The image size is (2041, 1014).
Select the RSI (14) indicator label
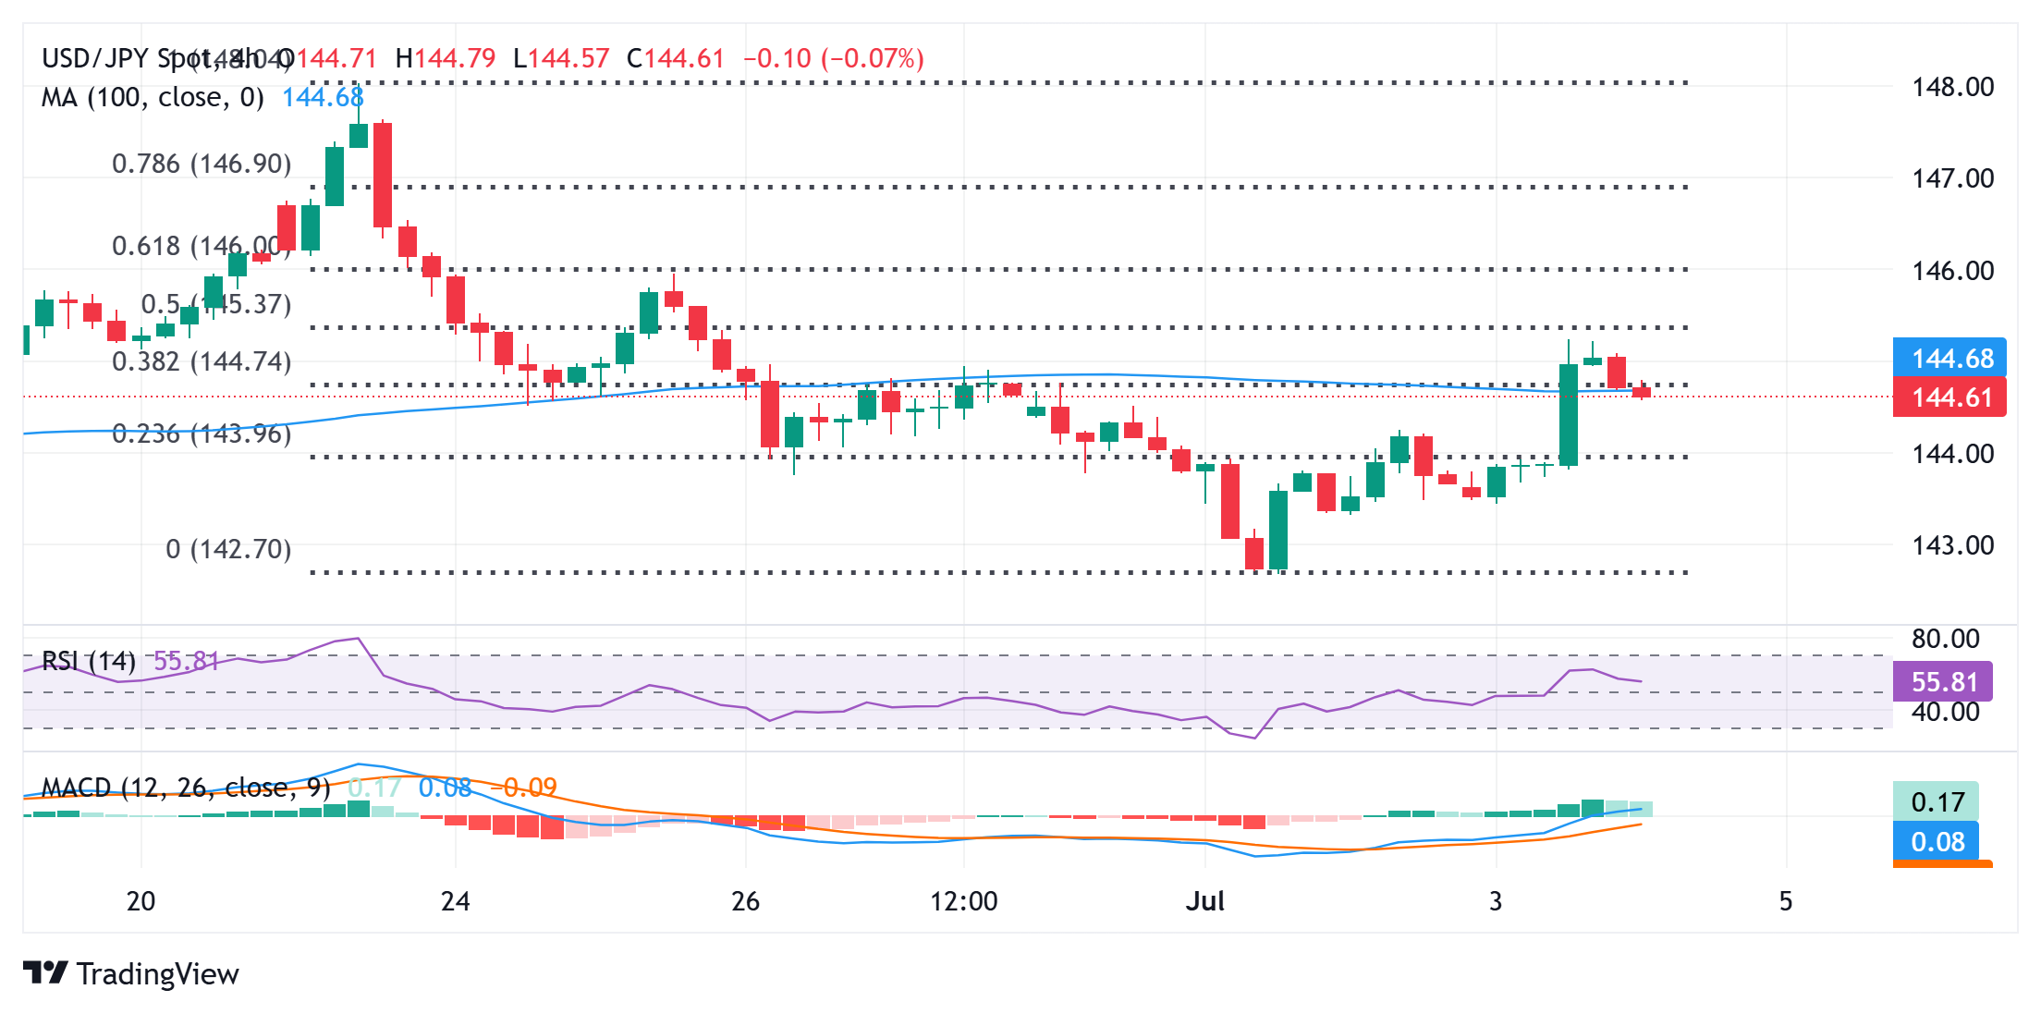(89, 661)
